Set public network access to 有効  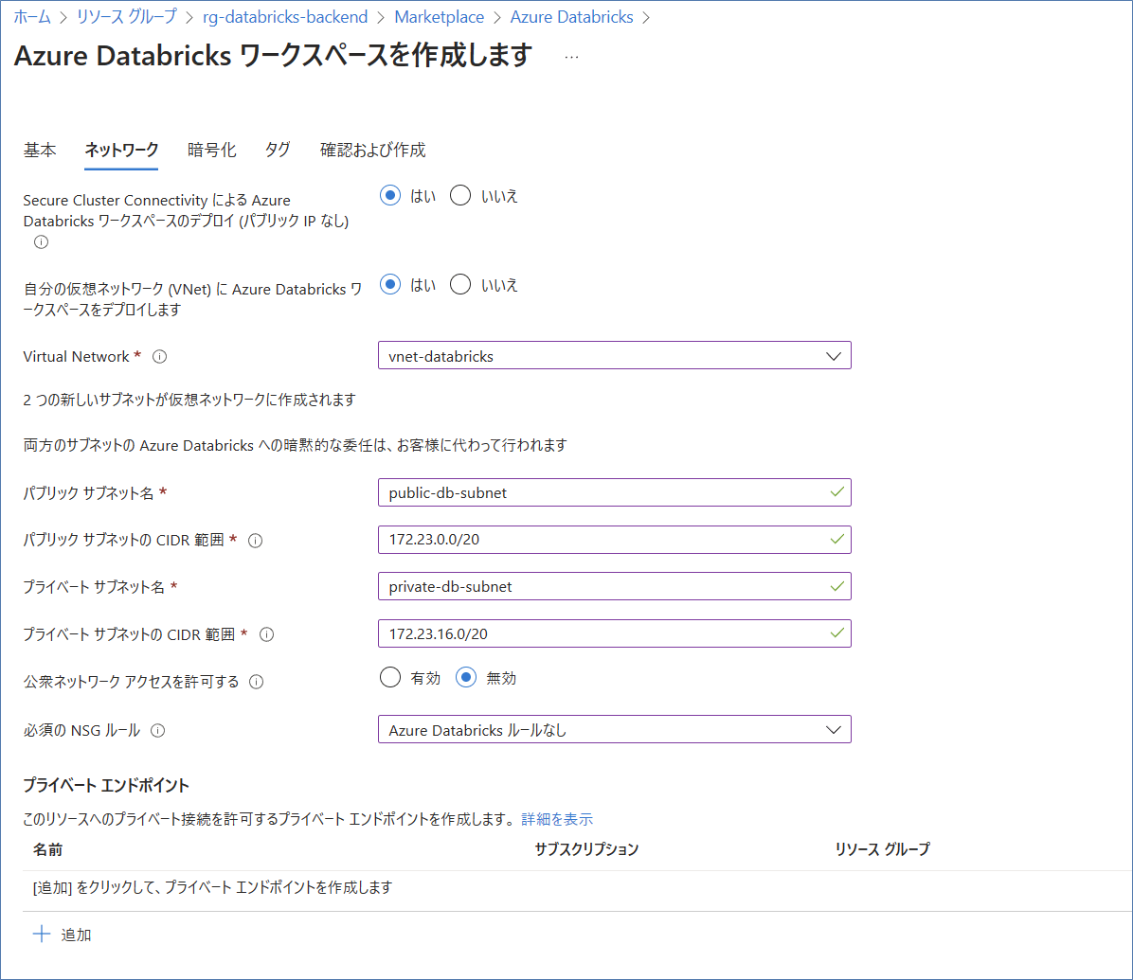tap(390, 677)
